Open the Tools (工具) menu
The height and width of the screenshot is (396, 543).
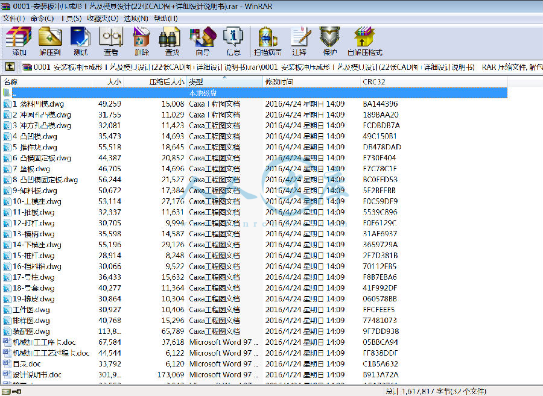tap(71, 18)
